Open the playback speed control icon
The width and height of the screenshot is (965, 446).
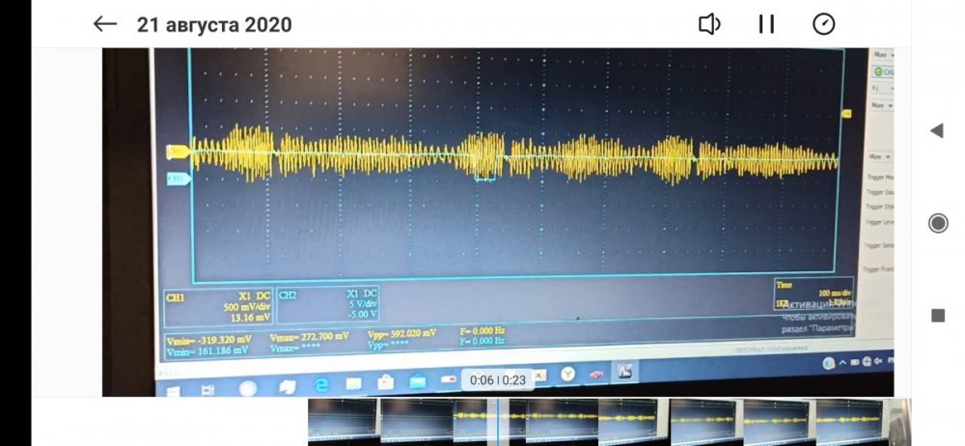click(823, 24)
